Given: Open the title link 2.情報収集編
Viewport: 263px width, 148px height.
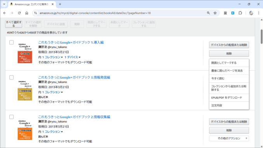Looking at the screenshot, I should [74, 117].
